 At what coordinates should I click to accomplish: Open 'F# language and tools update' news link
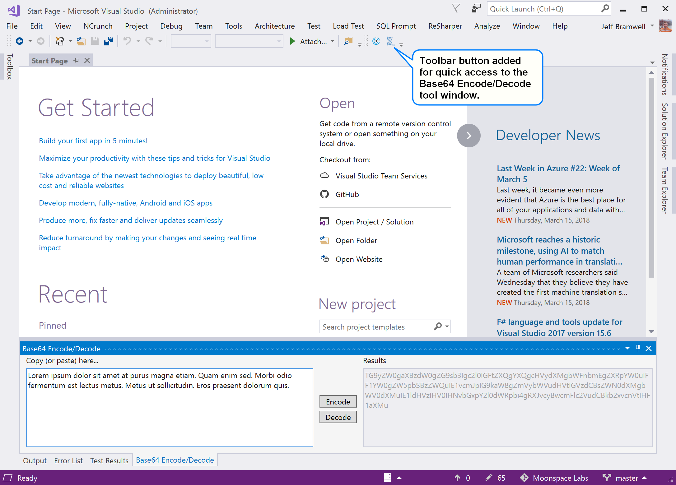point(559,327)
